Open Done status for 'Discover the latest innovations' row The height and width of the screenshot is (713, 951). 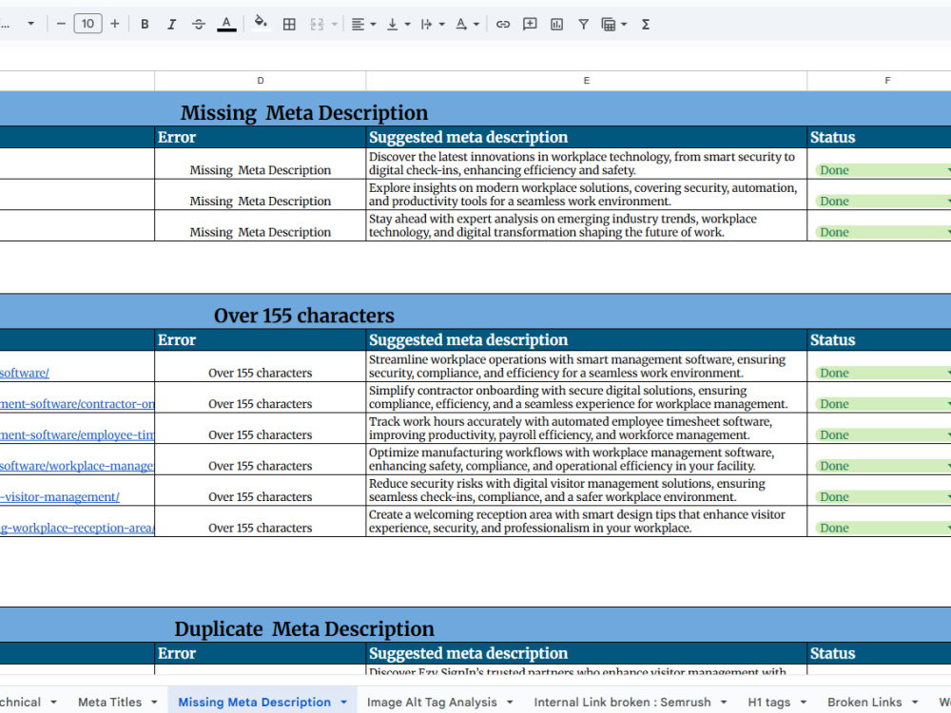click(x=883, y=170)
